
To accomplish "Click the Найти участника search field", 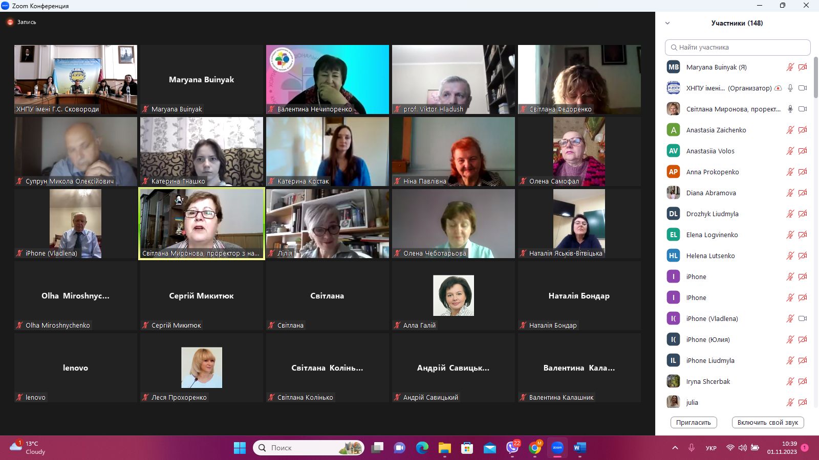I will pos(738,48).
